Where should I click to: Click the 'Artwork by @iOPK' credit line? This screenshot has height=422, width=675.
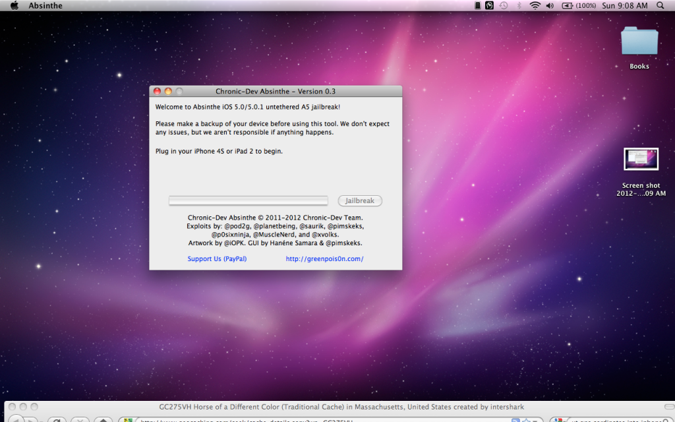click(275, 243)
